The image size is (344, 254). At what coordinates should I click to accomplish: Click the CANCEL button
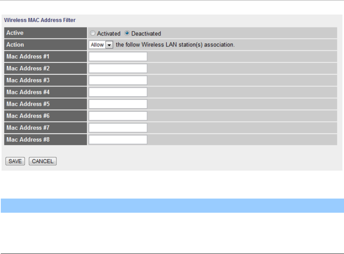pyautogui.click(x=43, y=161)
